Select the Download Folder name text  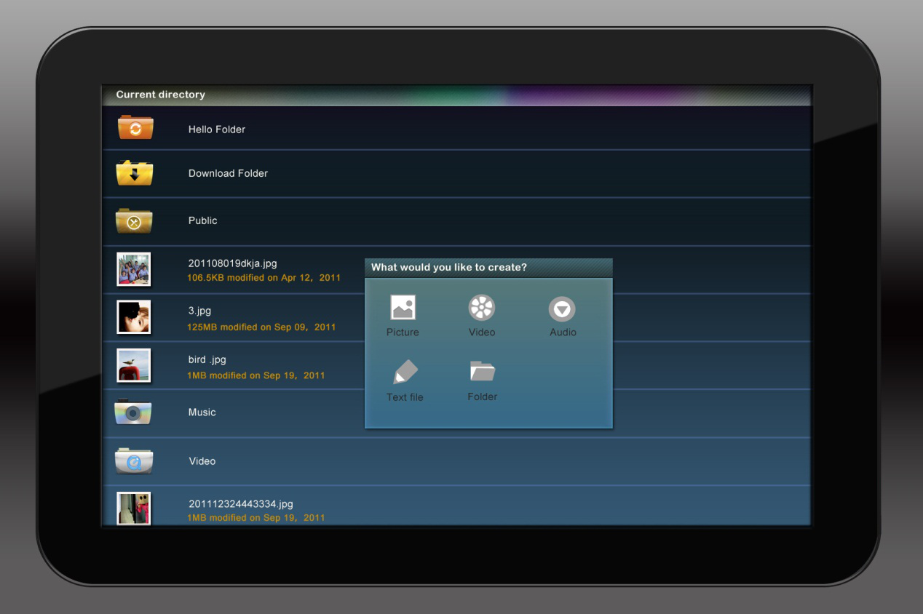point(228,173)
